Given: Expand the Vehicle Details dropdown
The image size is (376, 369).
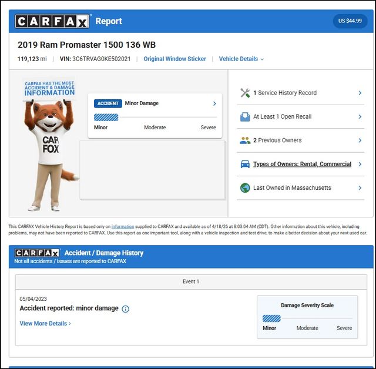Looking at the screenshot, I should 241,59.
